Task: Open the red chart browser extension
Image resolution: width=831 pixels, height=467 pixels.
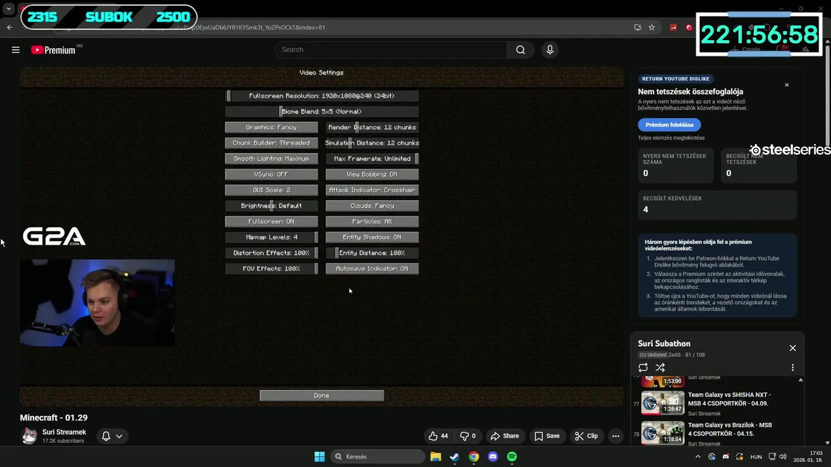Action: pos(673,27)
